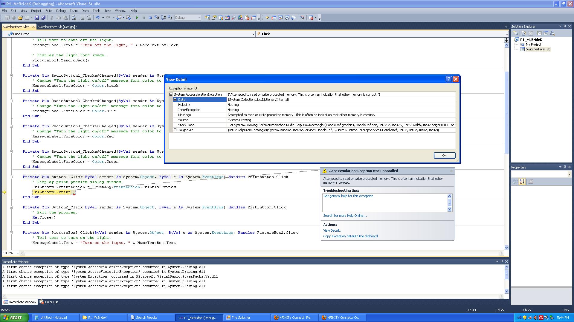574x322 pixels.
Task: Click the Undo arrow icon
Action: (97, 18)
